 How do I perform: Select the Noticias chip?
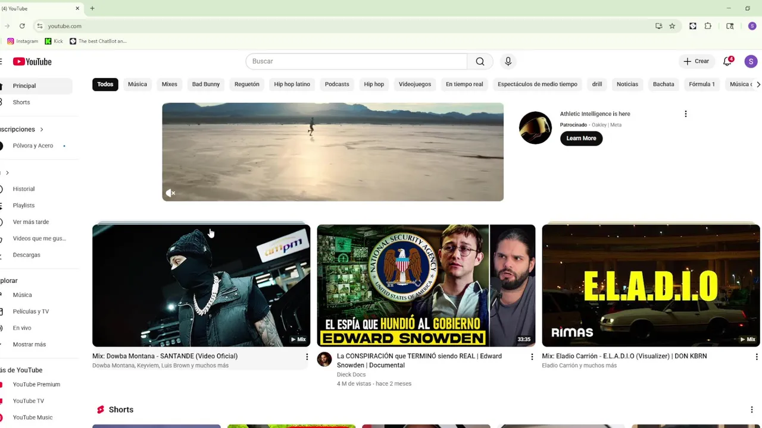pyautogui.click(x=627, y=84)
